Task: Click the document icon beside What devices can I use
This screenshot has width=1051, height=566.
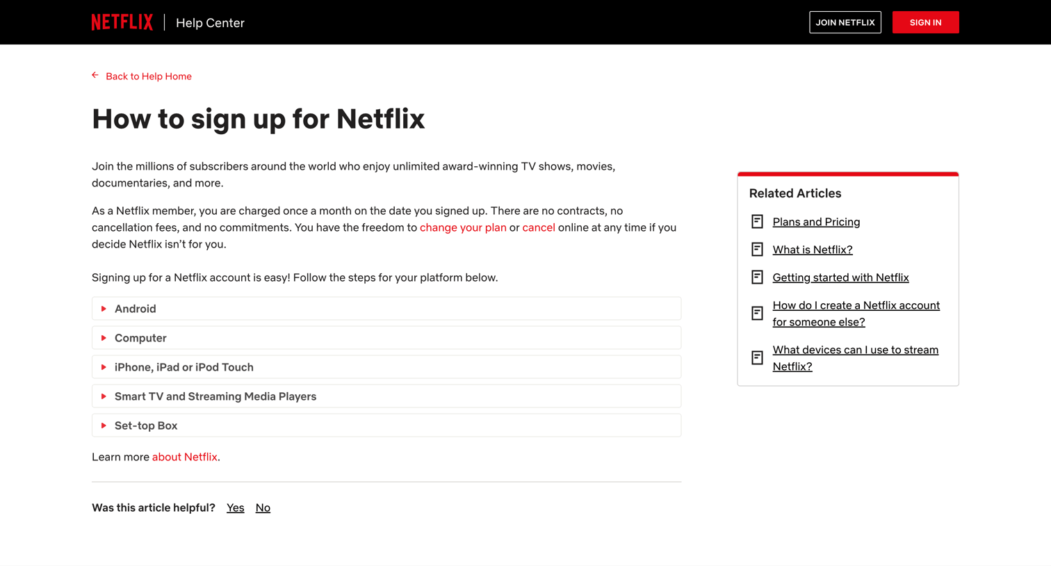Action: pos(757,358)
